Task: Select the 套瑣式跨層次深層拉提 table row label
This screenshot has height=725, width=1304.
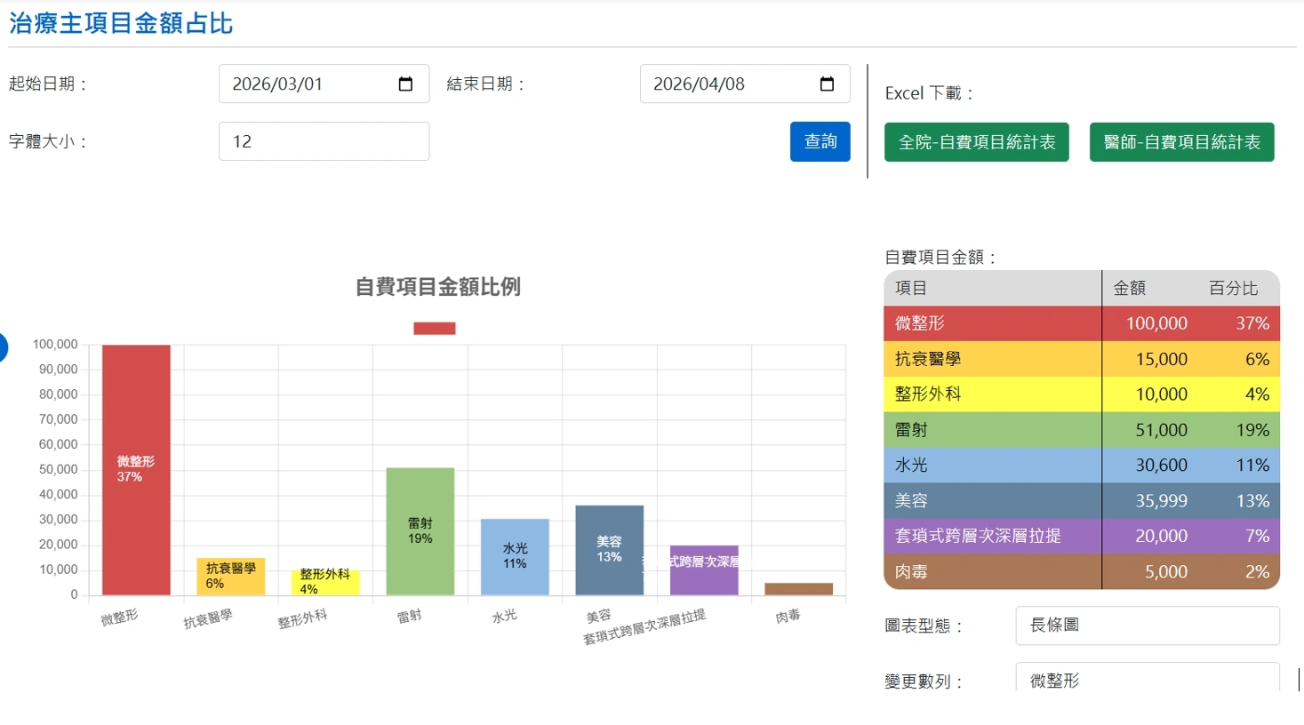Action: pos(978,536)
